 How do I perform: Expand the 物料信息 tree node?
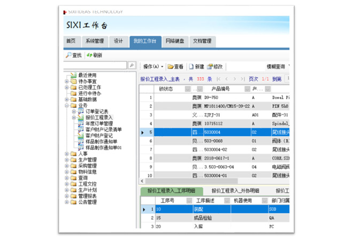(x=67, y=172)
